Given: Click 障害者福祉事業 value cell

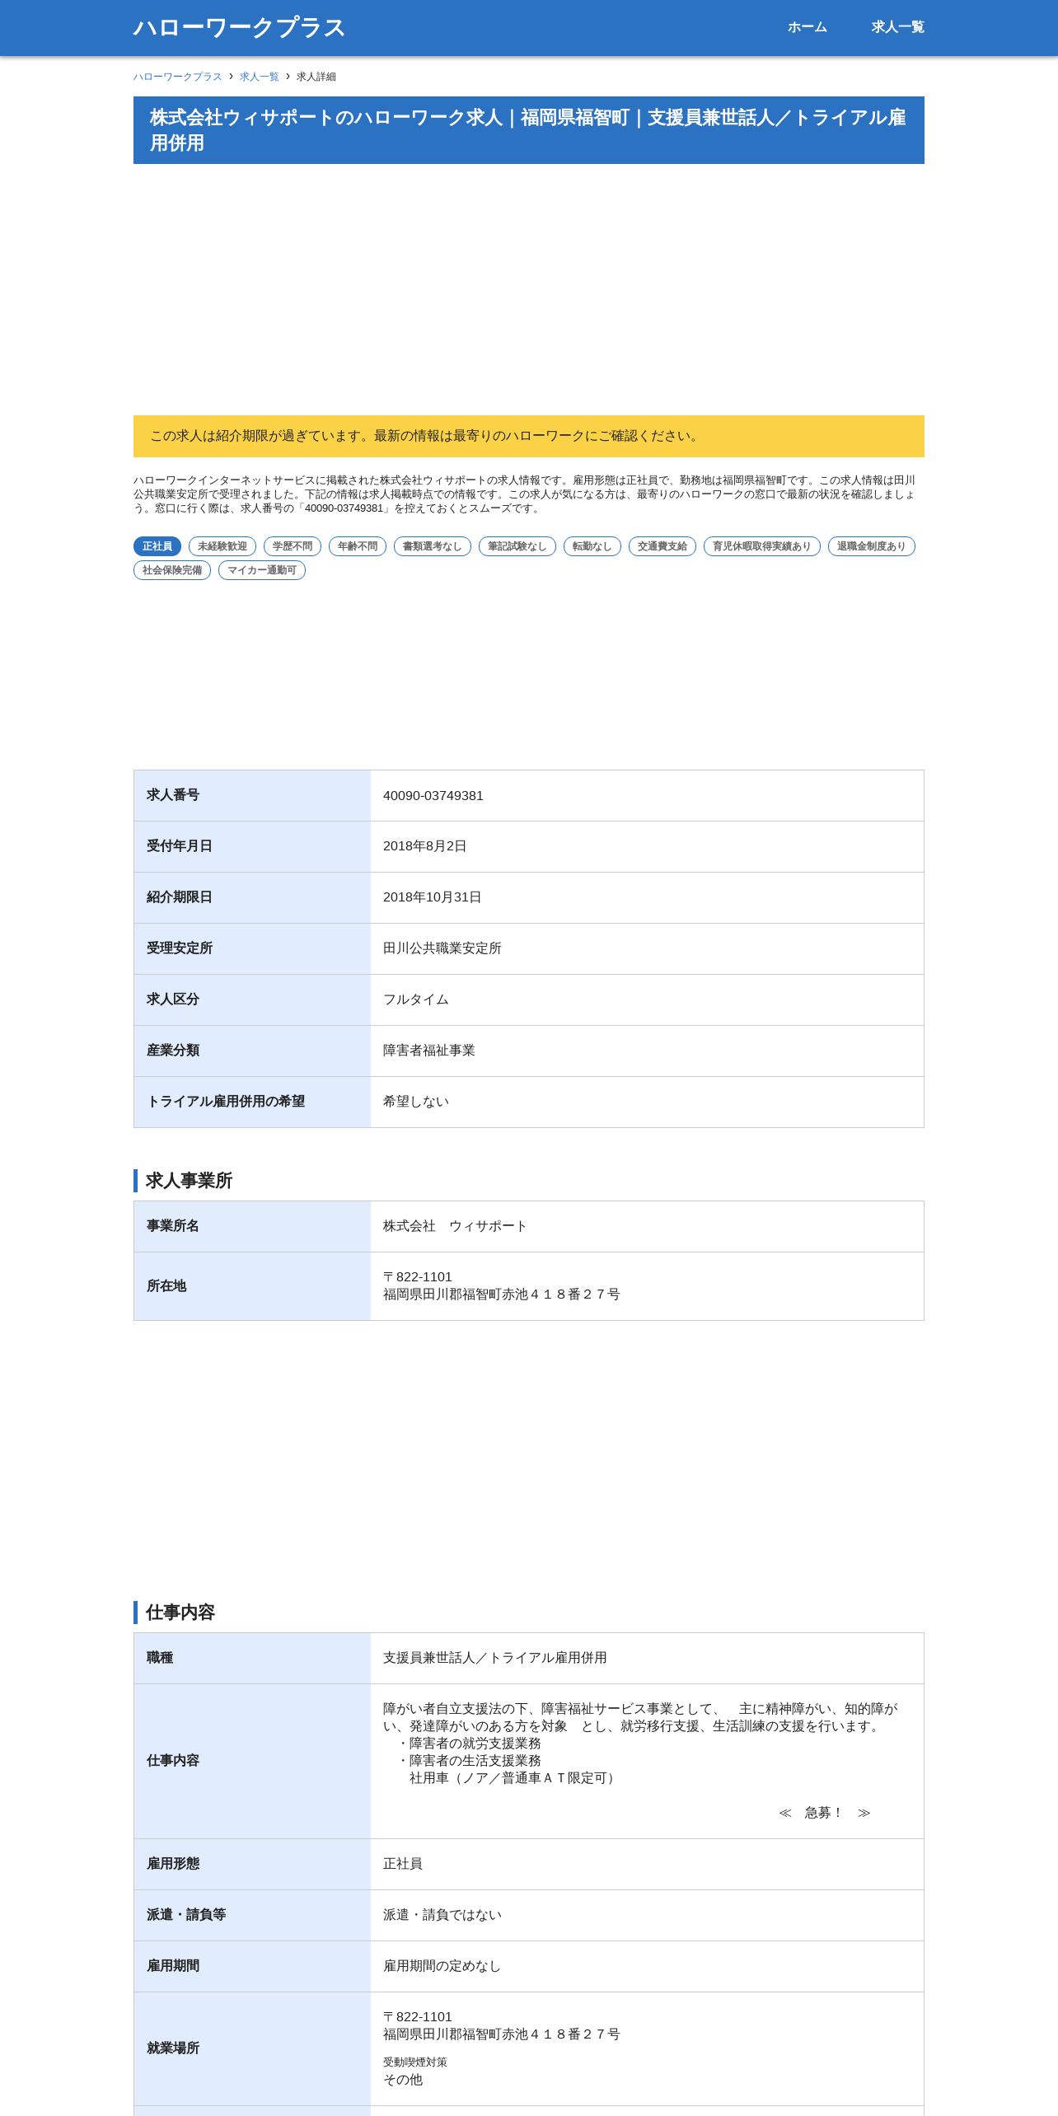Looking at the screenshot, I should click(647, 1051).
